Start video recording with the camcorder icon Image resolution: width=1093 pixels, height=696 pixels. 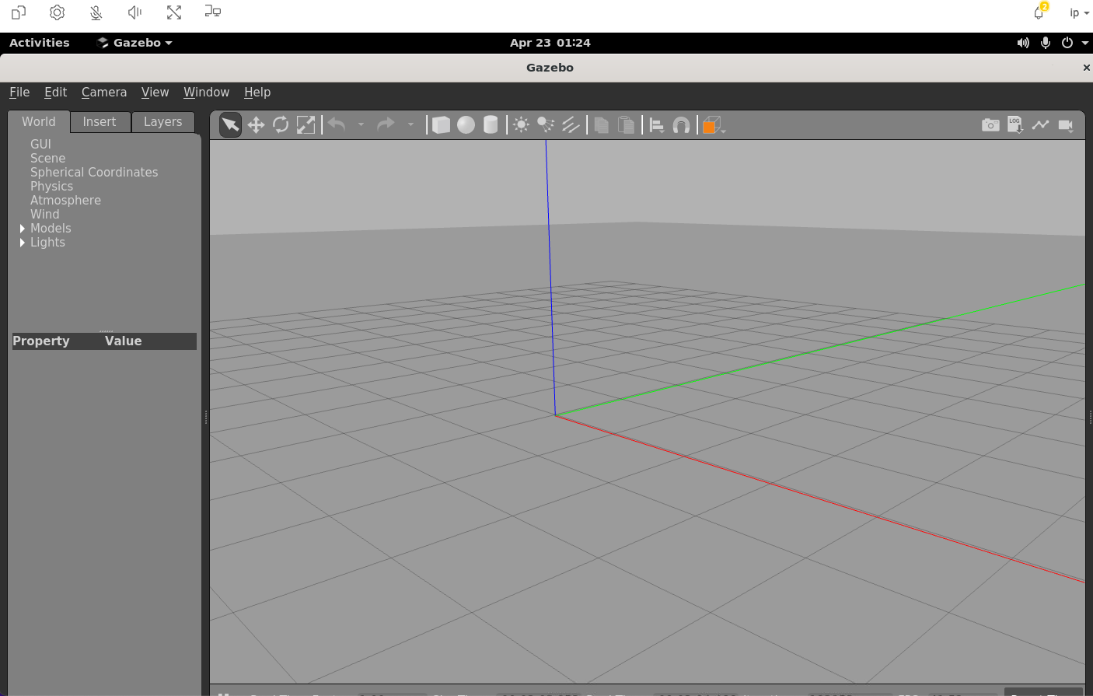(1066, 124)
